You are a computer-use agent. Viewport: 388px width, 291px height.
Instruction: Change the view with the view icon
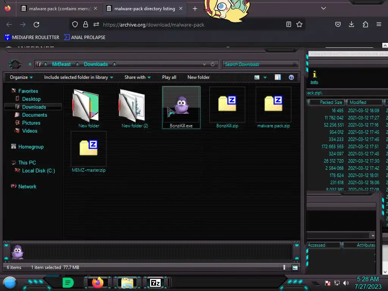(x=257, y=77)
